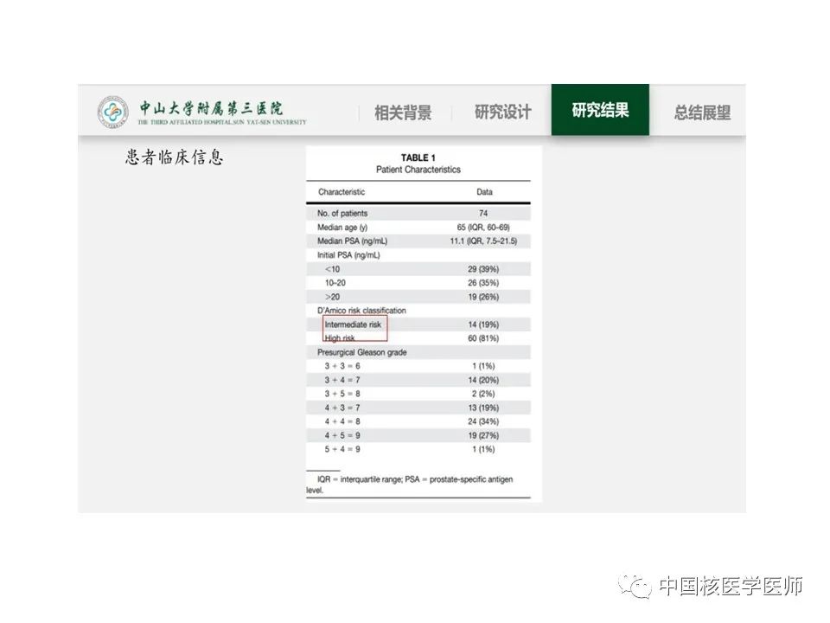Click the 2 (2%) value
The height and width of the screenshot is (623, 830).
[x=483, y=394]
